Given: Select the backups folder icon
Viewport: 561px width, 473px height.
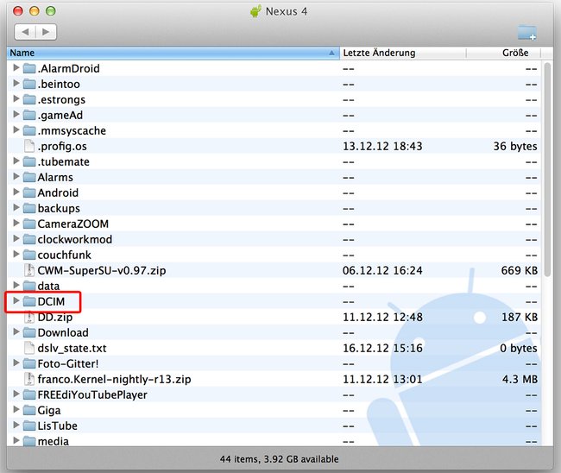Looking at the screenshot, I should click(x=29, y=208).
